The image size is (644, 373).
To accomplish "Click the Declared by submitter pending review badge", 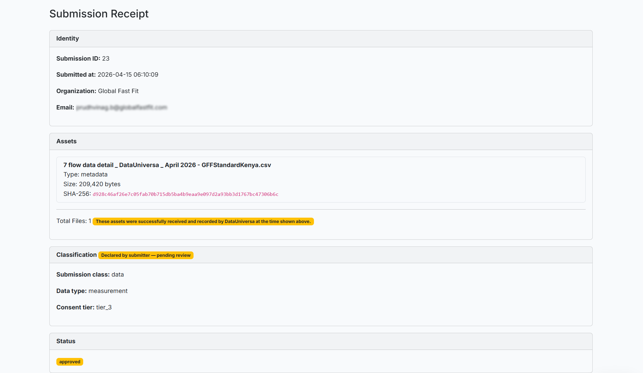I will (x=146, y=255).
